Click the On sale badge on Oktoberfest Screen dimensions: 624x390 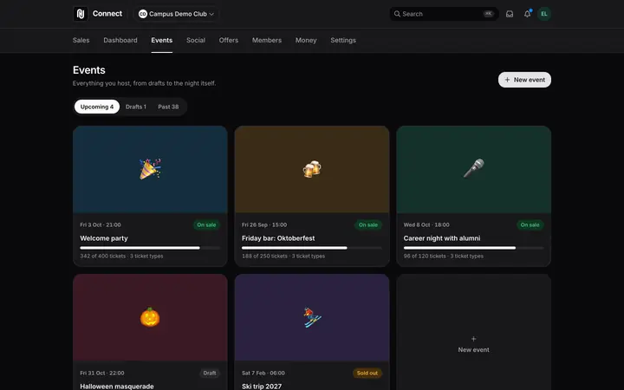tap(368, 224)
